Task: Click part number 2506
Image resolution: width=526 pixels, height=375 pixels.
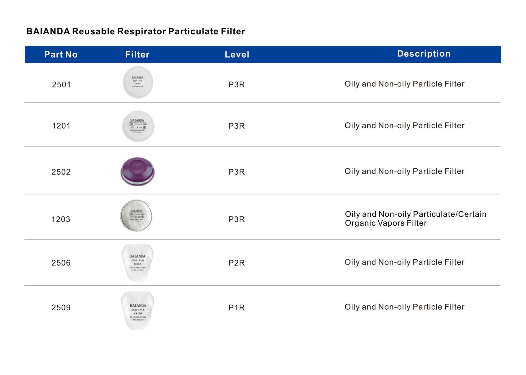Action: tap(61, 263)
